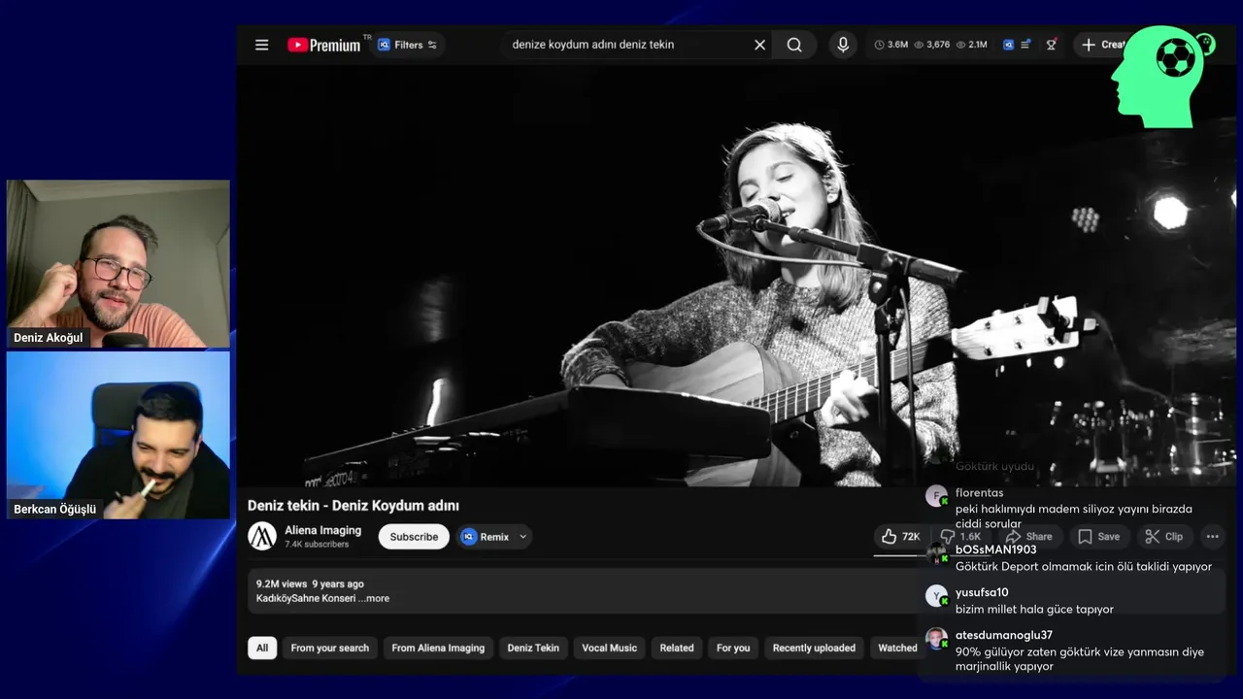This screenshot has height=699, width=1243.
Task: Select the 'Recently uploaded' chip
Action: click(x=814, y=648)
